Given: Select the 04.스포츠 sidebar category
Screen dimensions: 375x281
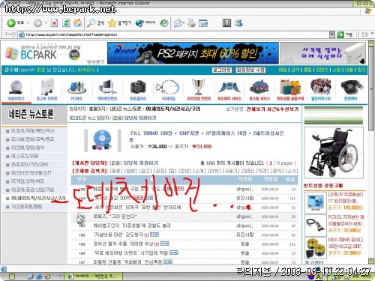Looking at the screenshot, I should pos(25,156).
